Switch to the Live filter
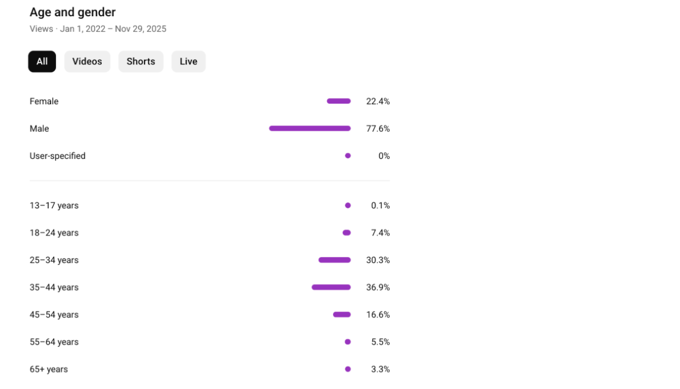Image resolution: width=680 pixels, height=389 pixels. (x=189, y=61)
